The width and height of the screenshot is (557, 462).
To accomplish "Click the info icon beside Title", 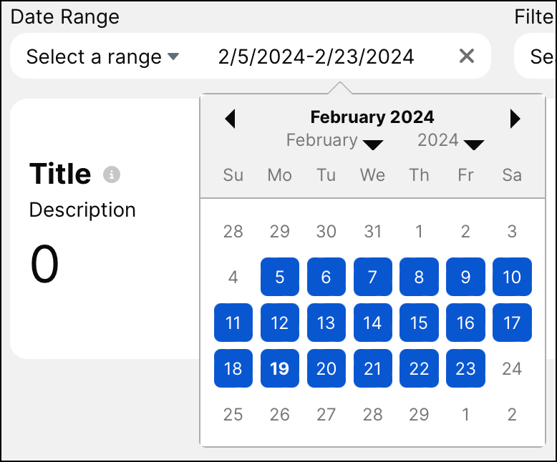I will [x=111, y=175].
